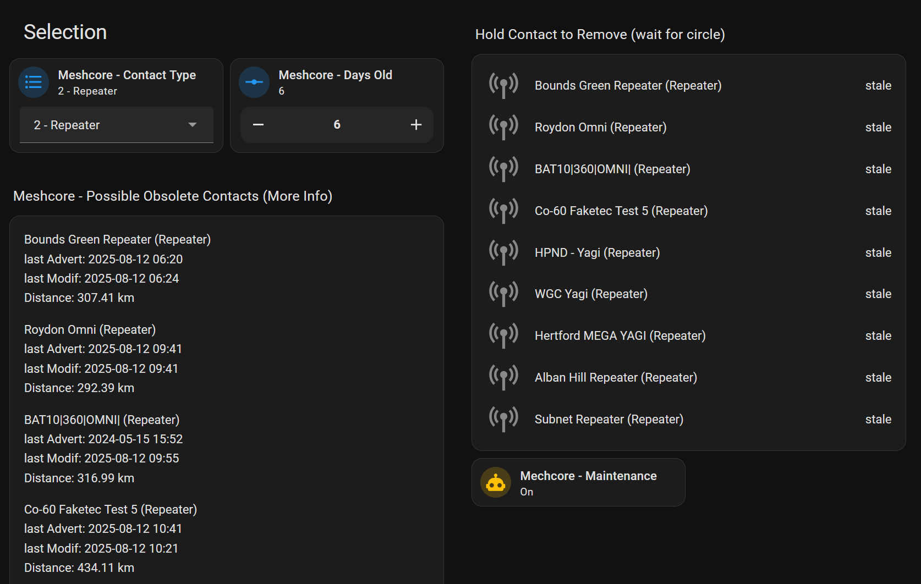Decrease Days Old using the minus control

257,125
